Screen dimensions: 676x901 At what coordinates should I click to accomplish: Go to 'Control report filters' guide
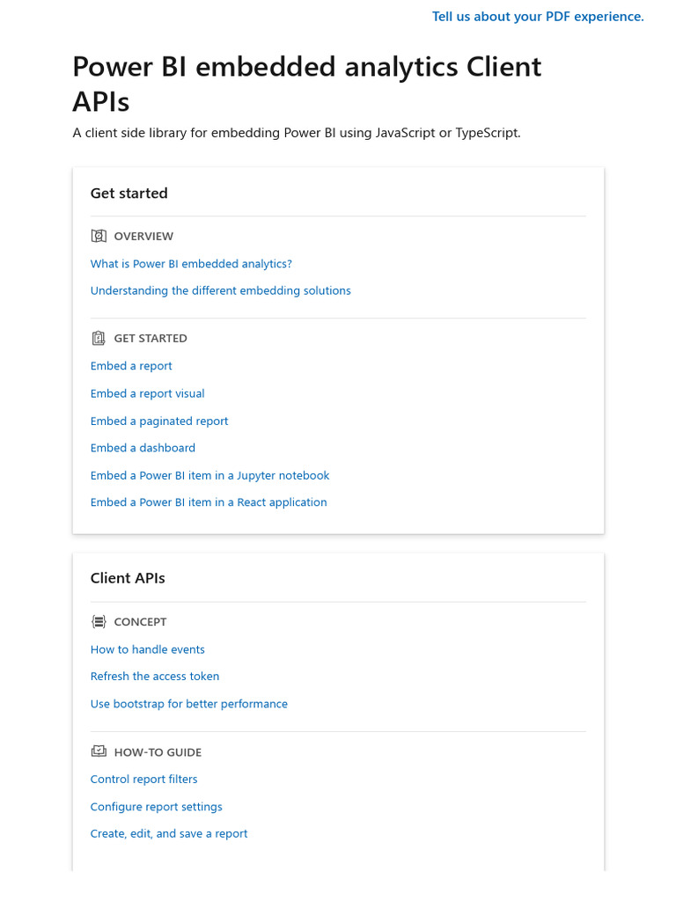pos(143,780)
